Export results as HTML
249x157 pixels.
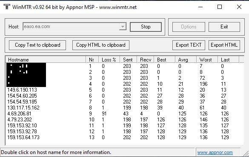click(224, 45)
